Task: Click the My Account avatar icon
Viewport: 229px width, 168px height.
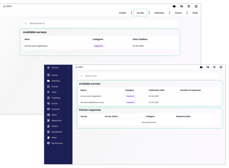Action: pos(48,143)
